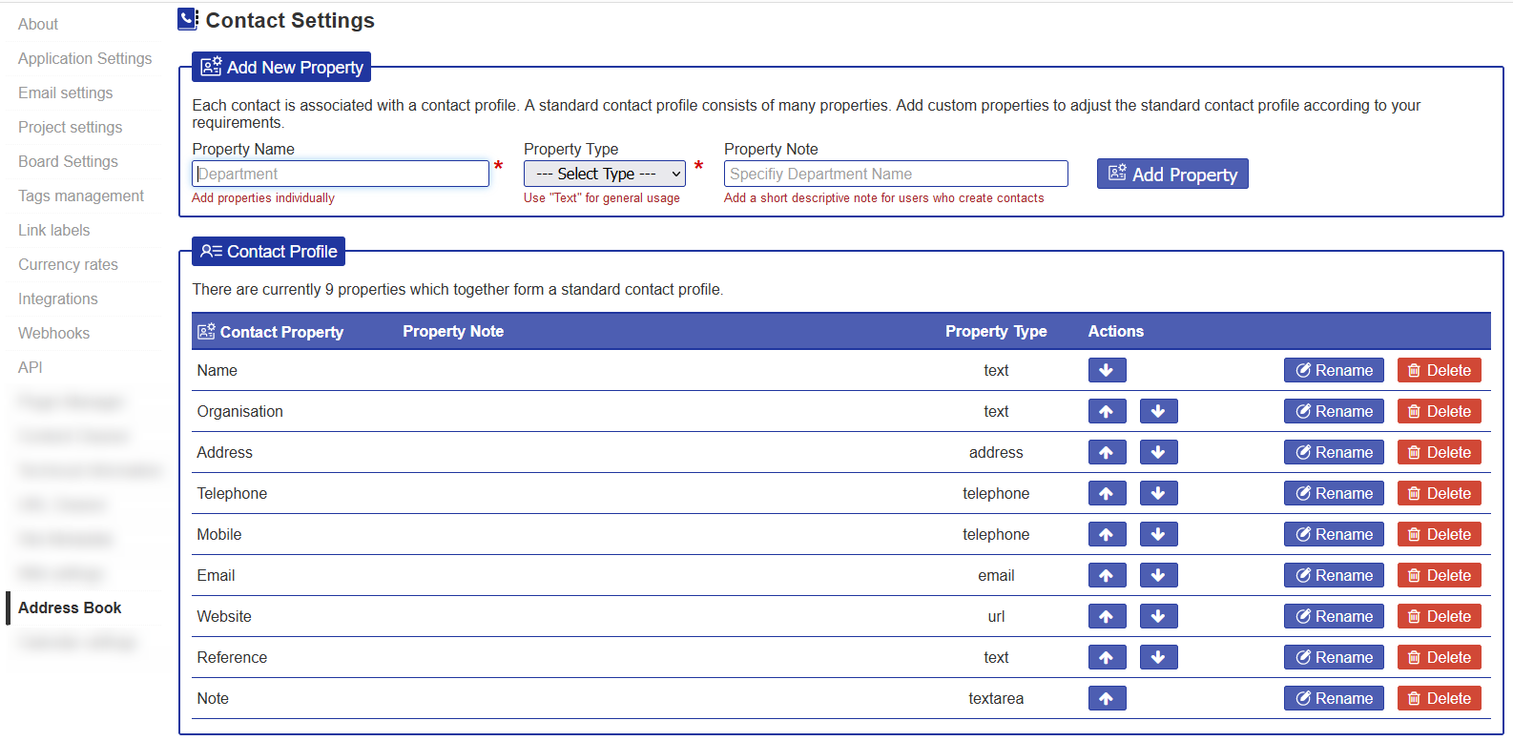
Task: Delete the Telephone property
Action: (x=1440, y=493)
